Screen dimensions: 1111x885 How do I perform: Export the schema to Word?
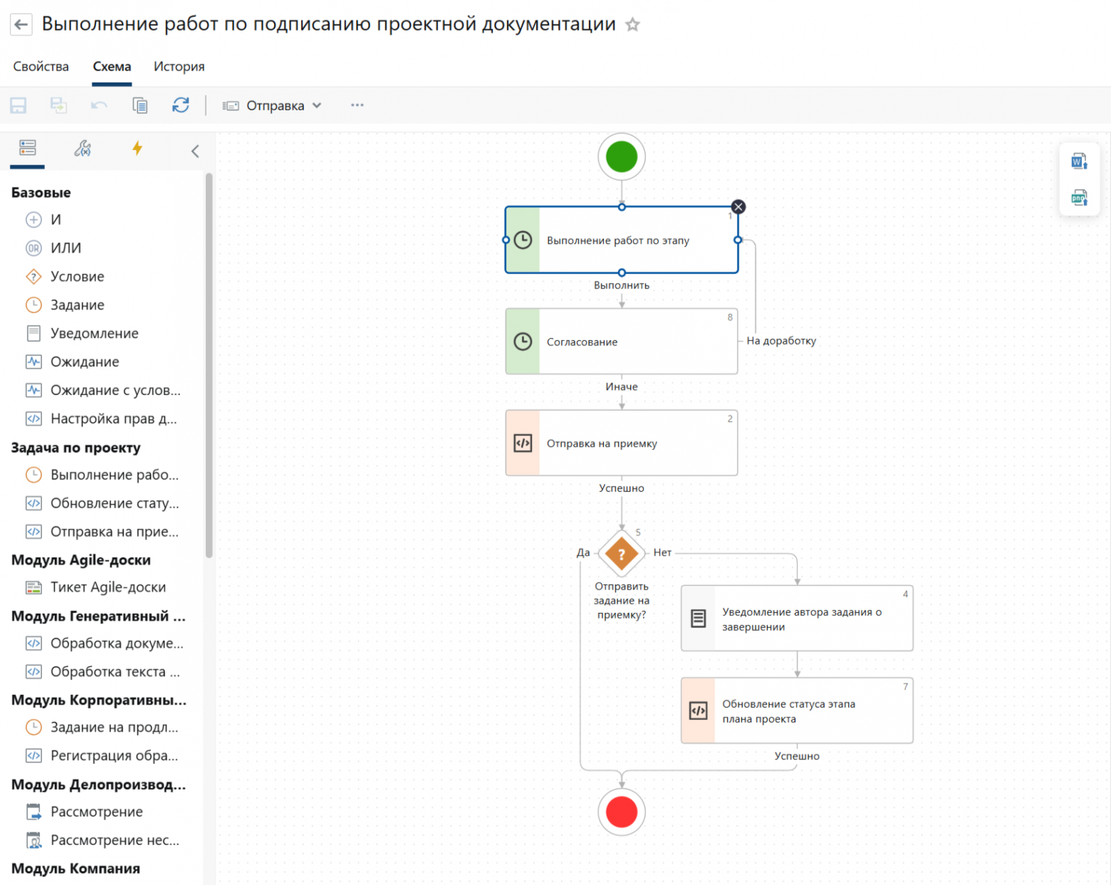click(1079, 162)
